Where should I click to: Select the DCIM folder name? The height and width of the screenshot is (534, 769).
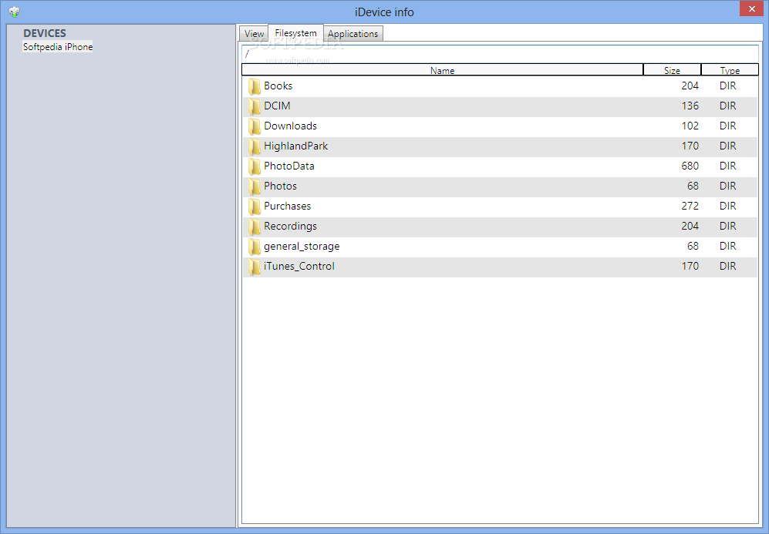(277, 106)
